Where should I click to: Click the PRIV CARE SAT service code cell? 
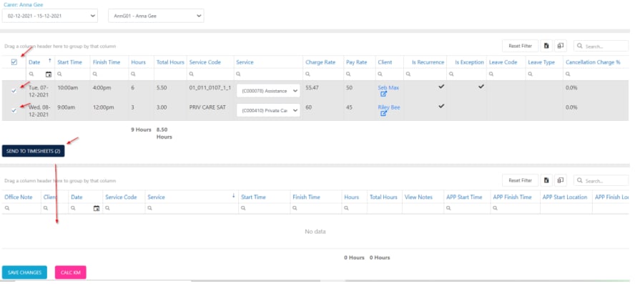coord(207,107)
